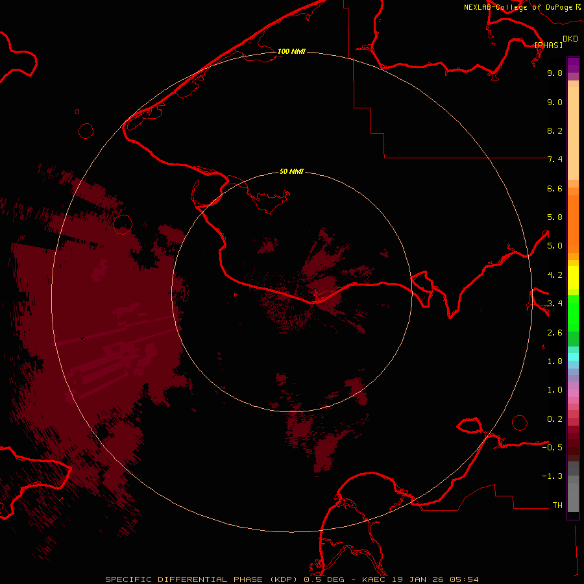Screen dimensions: 584x584
Task: Click the 4.2 scale value
Action: tap(555, 275)
